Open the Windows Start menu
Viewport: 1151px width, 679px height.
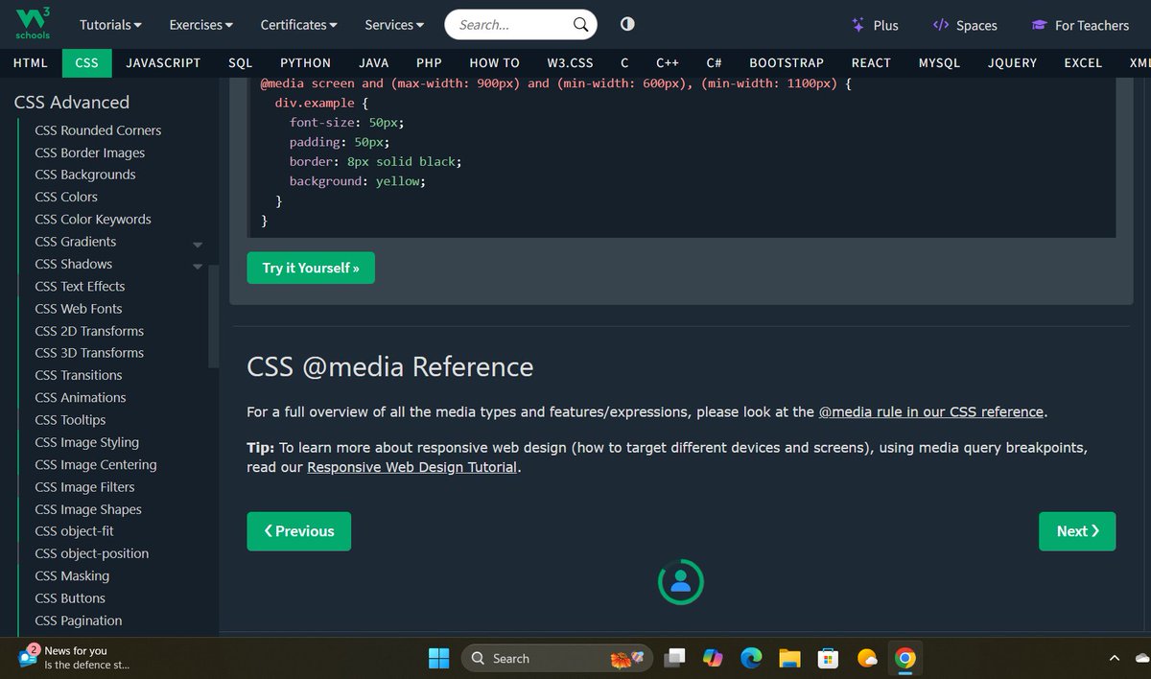(x=439, y=658)
